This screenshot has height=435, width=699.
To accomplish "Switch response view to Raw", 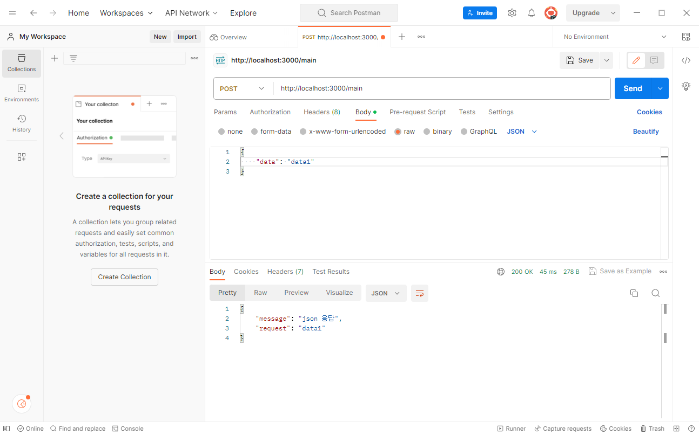I will [x=260, y=293].
